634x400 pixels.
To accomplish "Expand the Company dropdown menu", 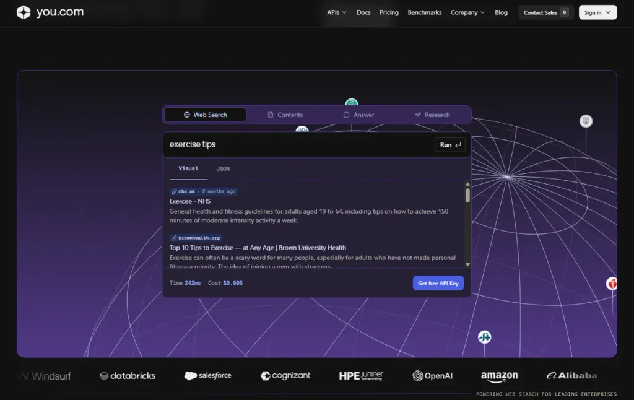I will click(x=467, y=12).
